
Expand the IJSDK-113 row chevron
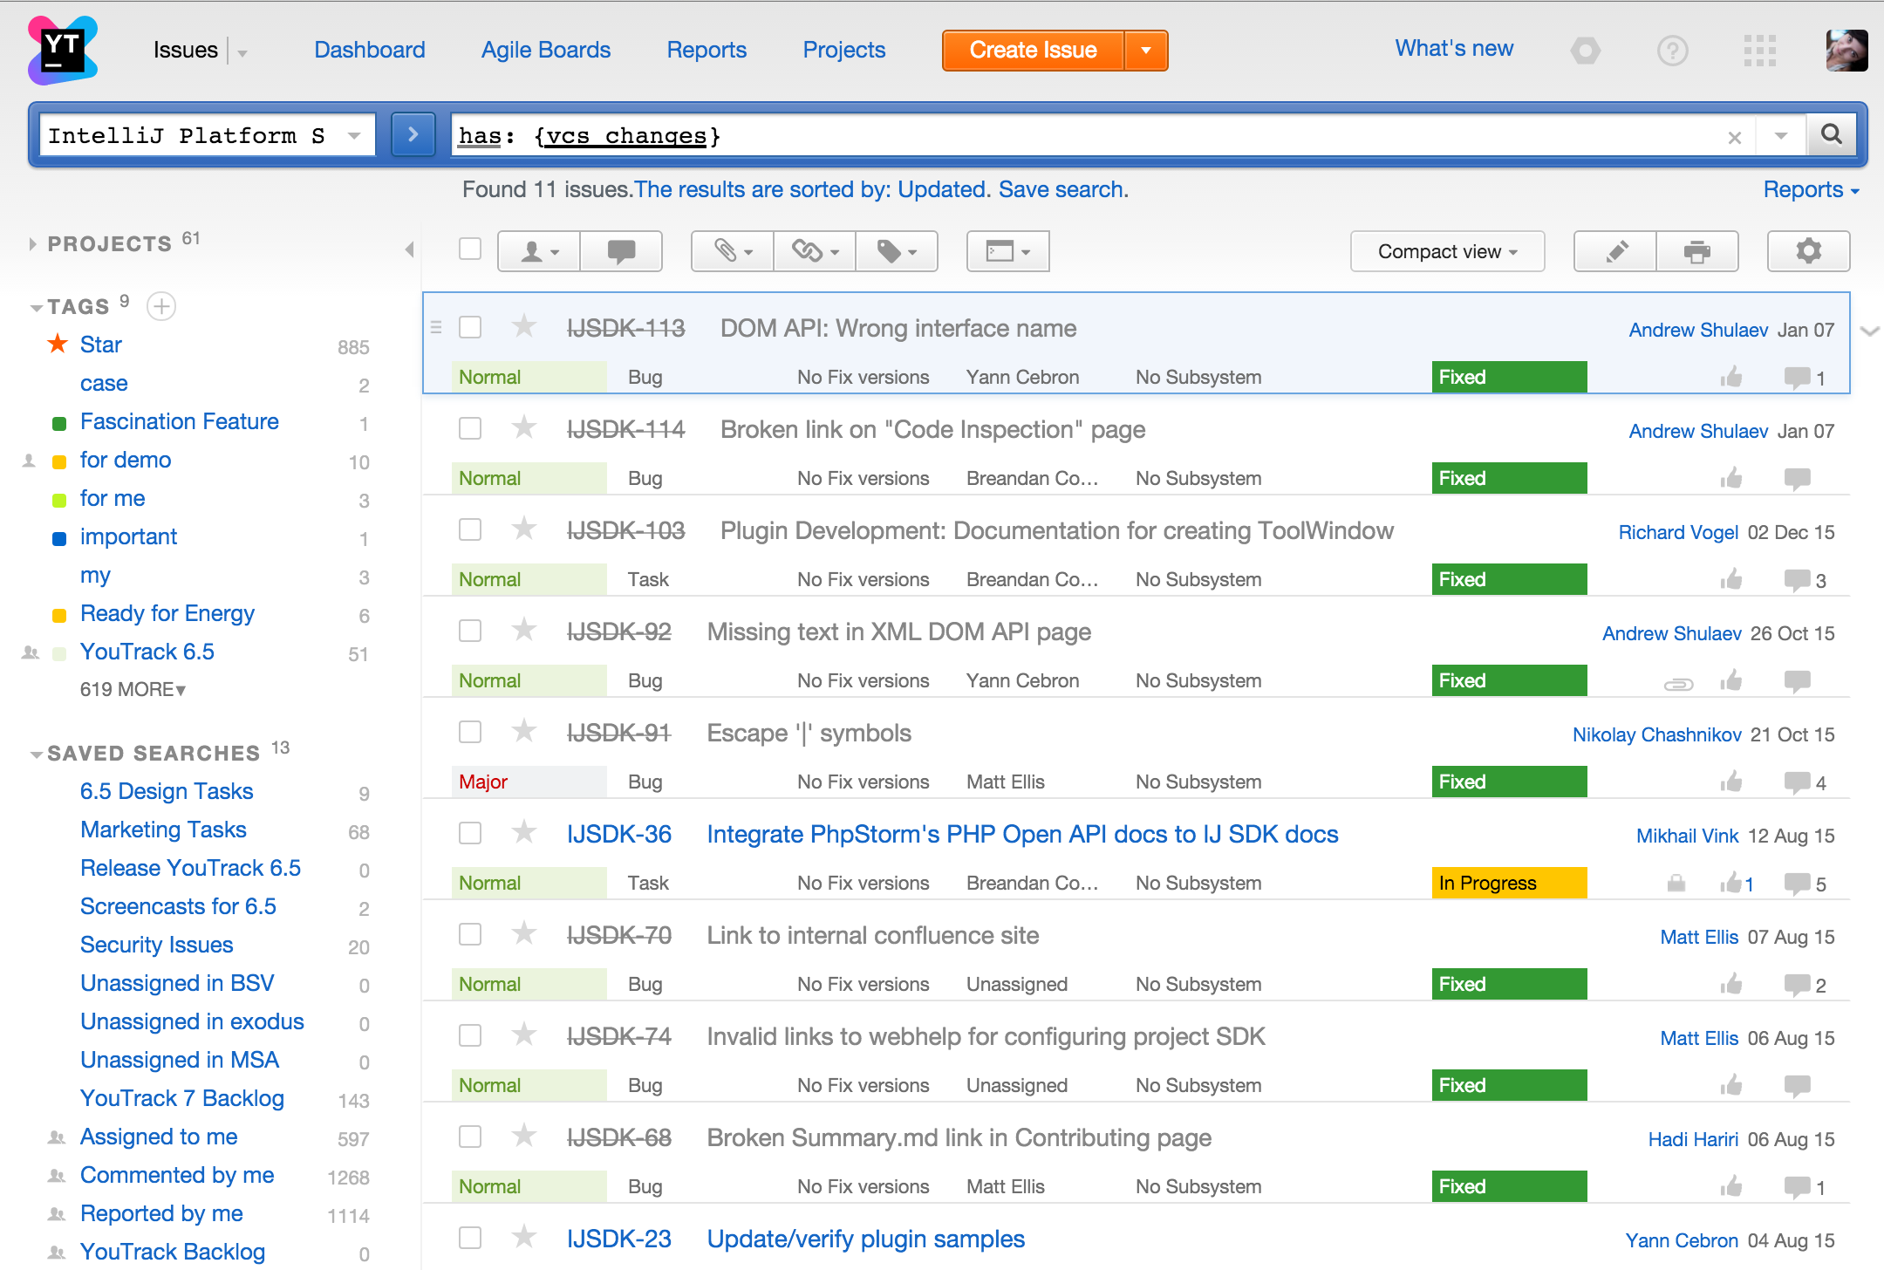(x=1869, y=331)
